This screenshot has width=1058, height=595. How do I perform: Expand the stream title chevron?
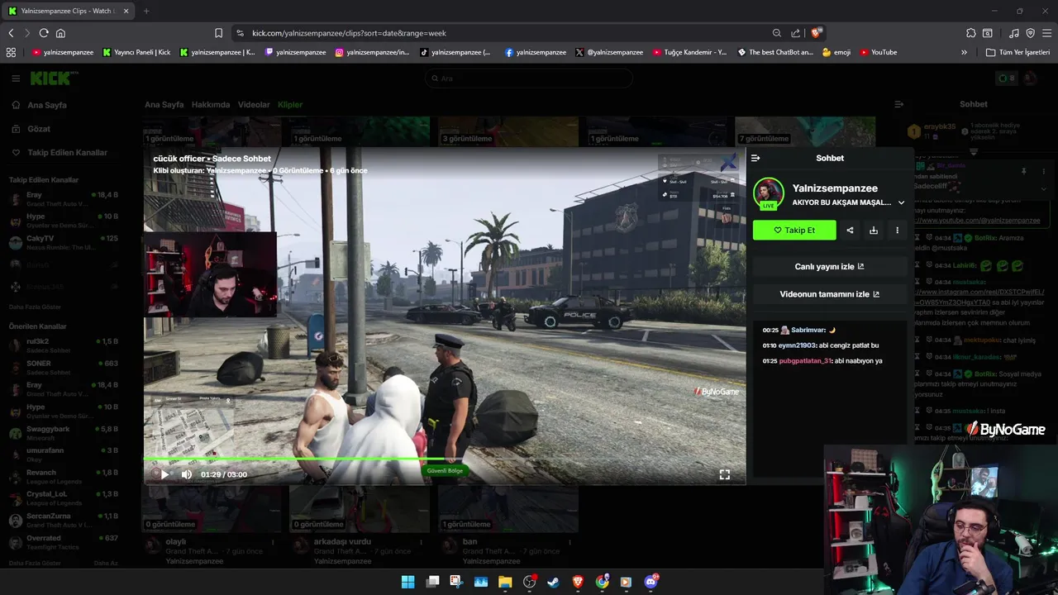pos(901,202)
